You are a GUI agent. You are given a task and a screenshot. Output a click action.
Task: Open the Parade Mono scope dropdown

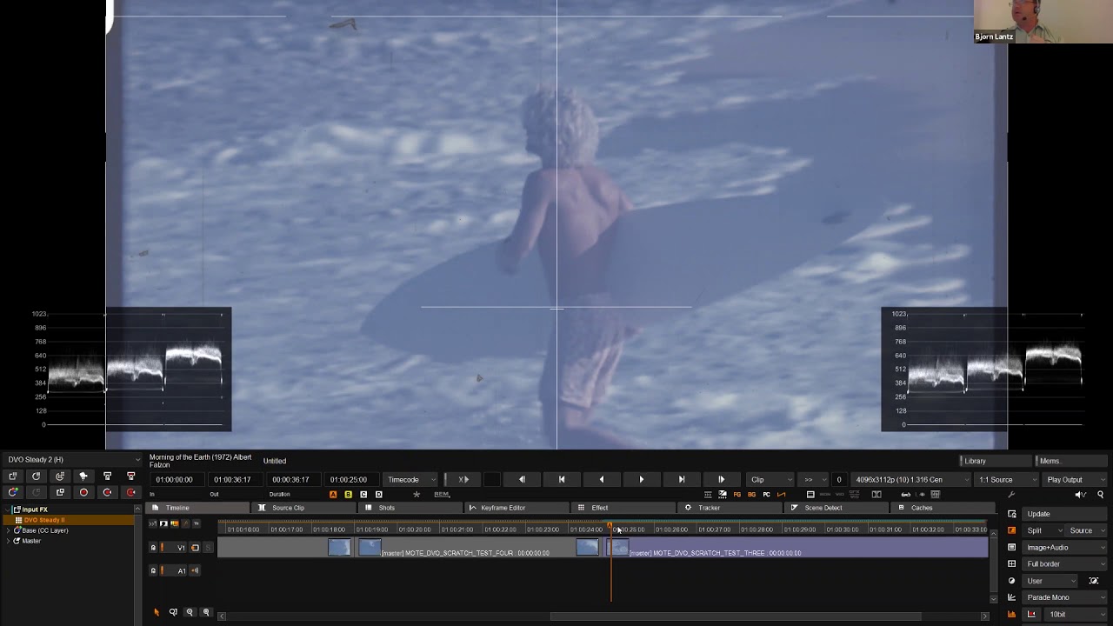(1065, 597)
